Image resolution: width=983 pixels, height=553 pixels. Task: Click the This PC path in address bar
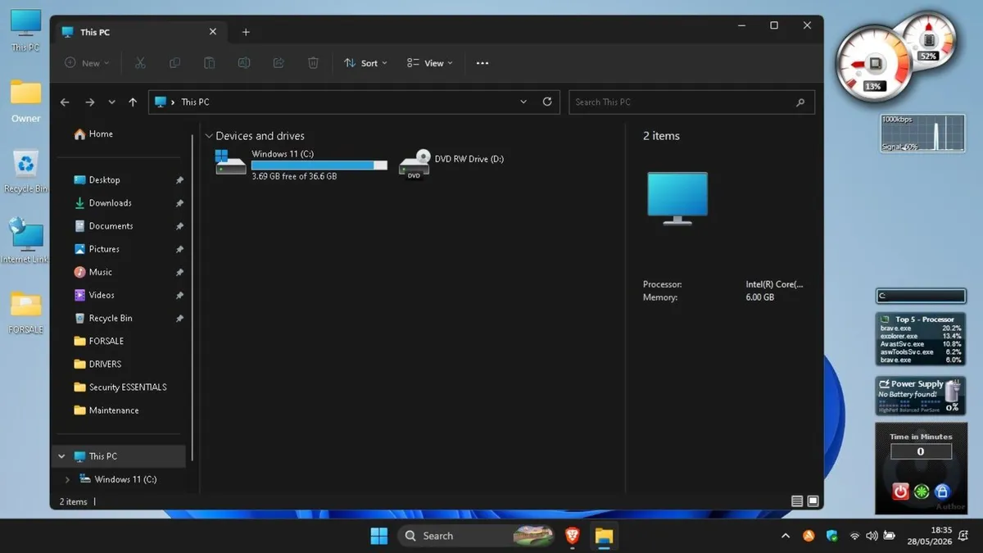point(195,102)
